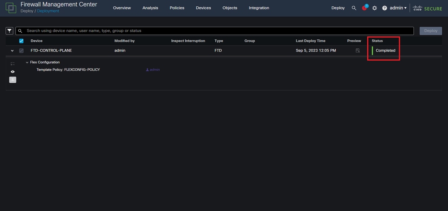This screenshot has height=211, width=448.
Task: Open the Policies menu
Action: pos(177,8)
